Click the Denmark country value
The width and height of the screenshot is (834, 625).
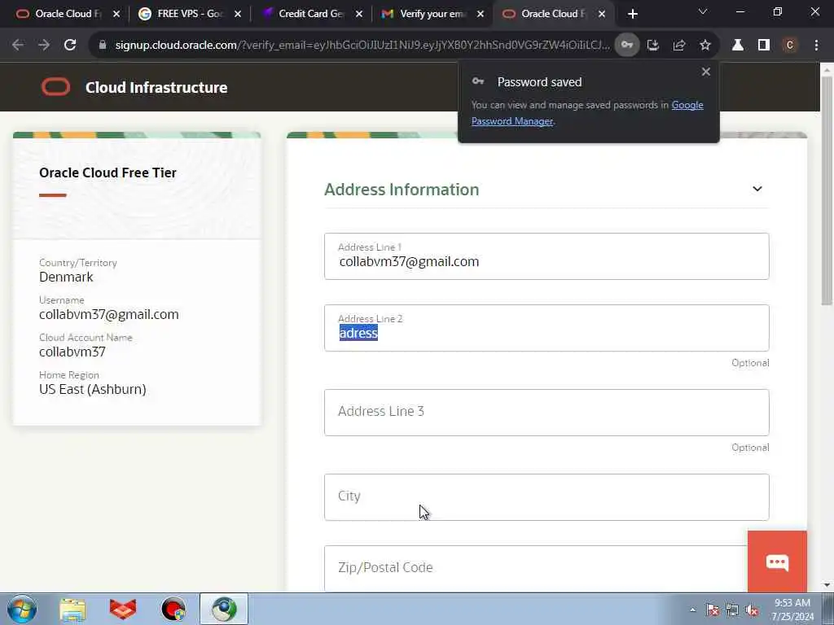66,277
